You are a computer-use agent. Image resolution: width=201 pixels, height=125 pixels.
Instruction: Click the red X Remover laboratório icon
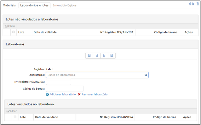point(79,94)
